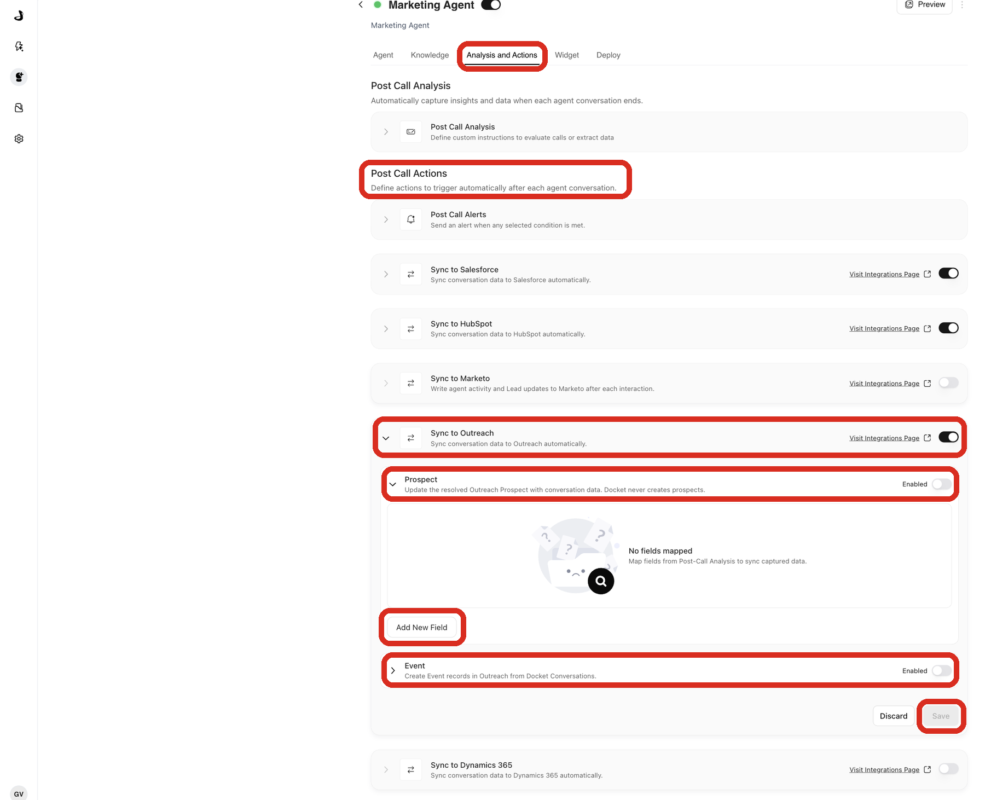Image resolution: width=985 pixels, height=800 pixels.
Task: Go back using the arrow beside Marketing Agent
Action: coord(361,5)
